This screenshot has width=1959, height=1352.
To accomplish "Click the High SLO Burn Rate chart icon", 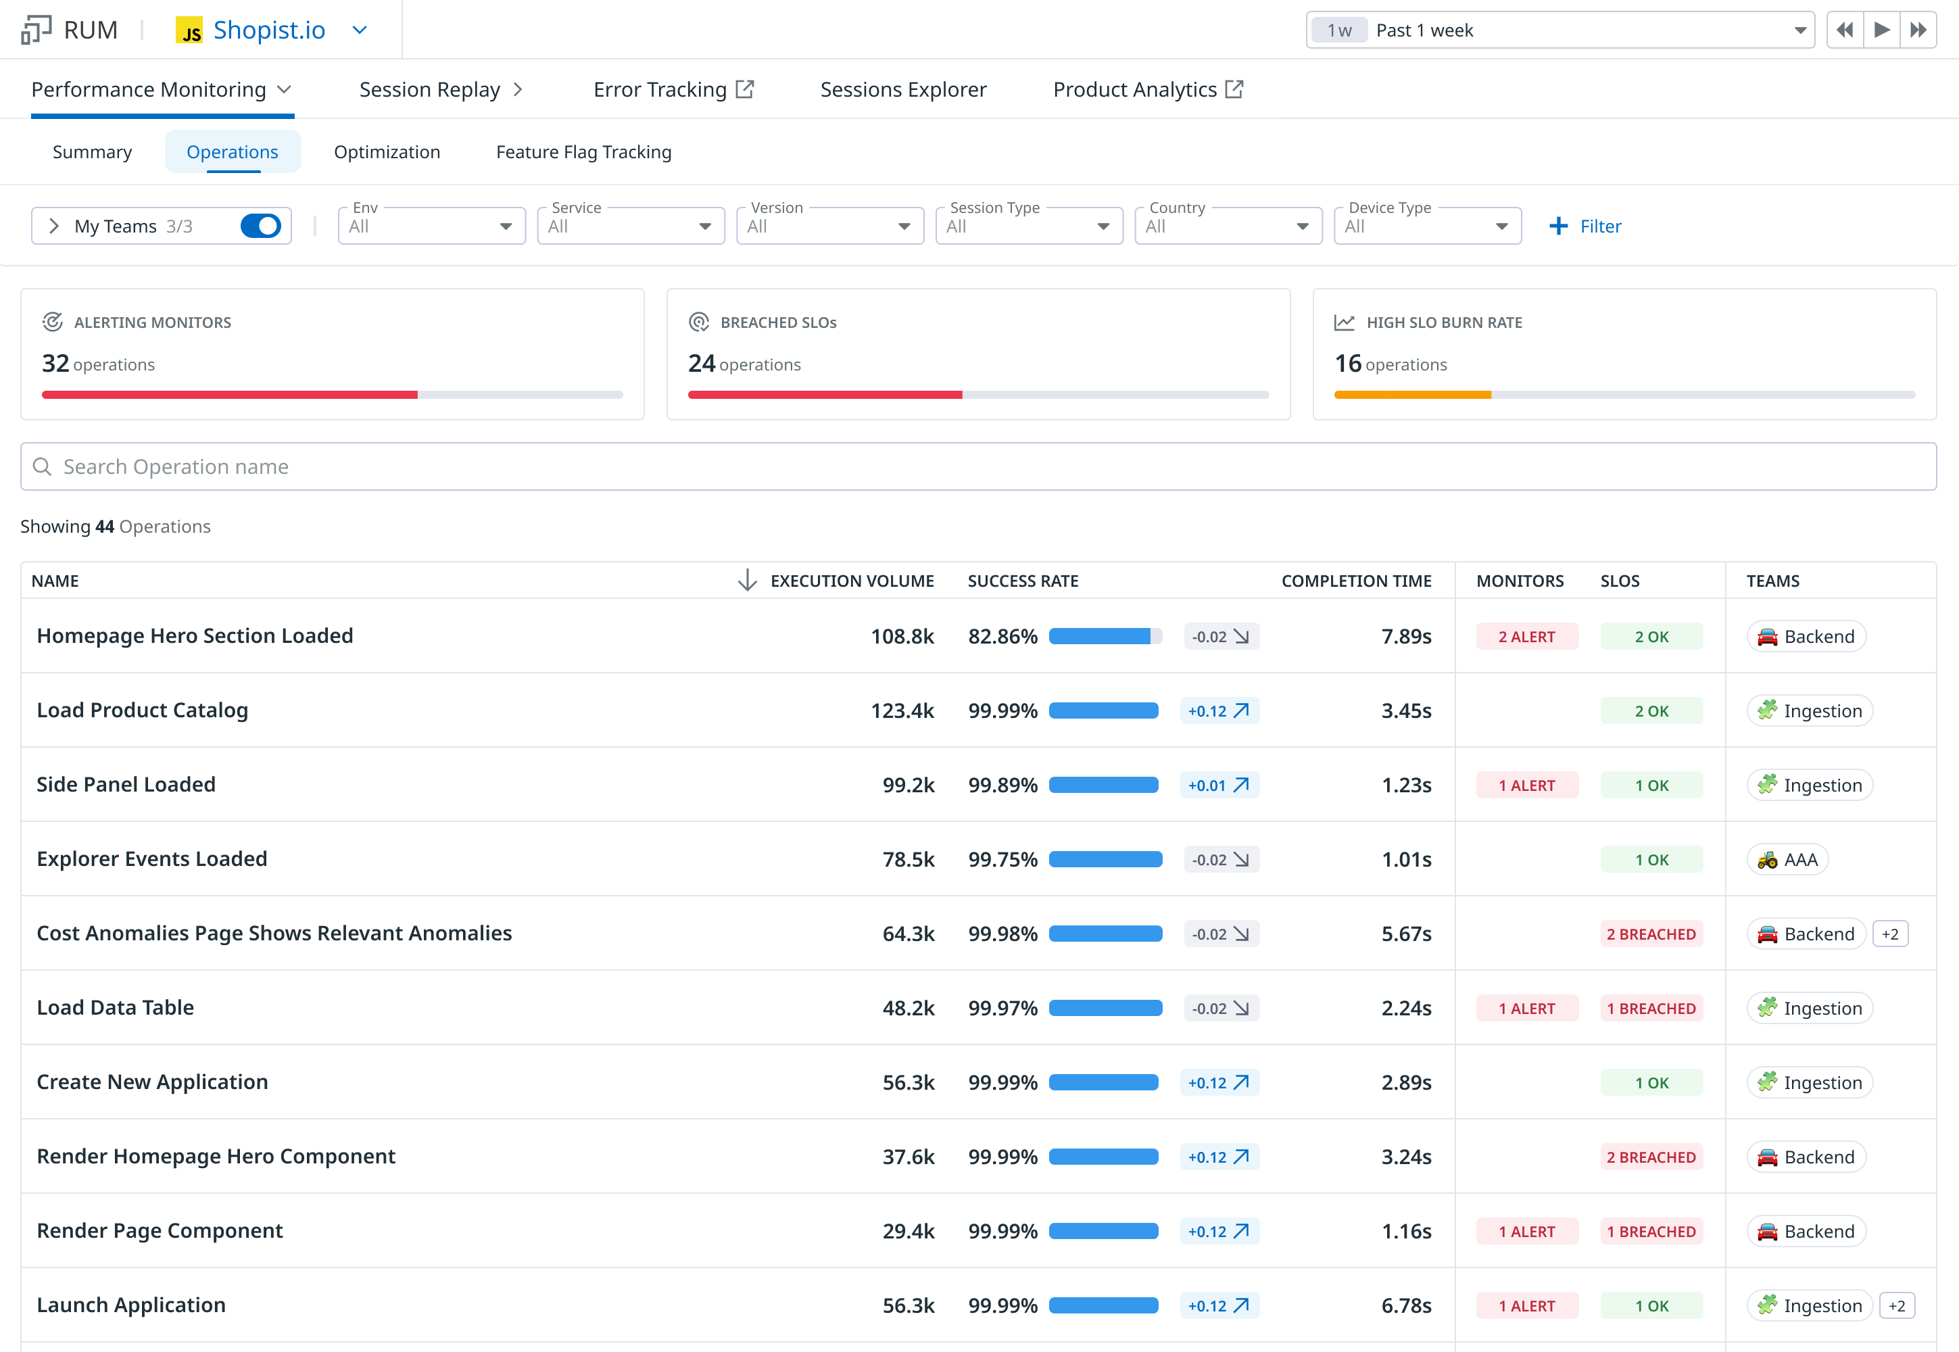I will click(1344, 322).
